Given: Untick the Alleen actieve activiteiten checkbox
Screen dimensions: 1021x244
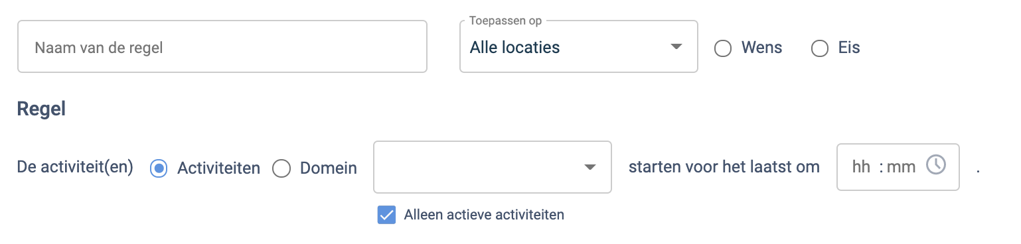Looking at the screenshot, I should pyautogui.click(x=386, y=215).
